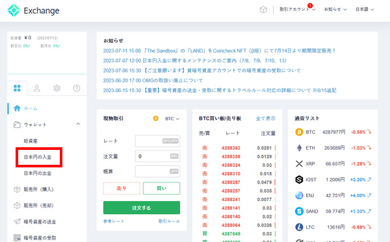This screenshot has width=390, height=242.
Task: Open the cube icon in header
Action: click(263, 10)
